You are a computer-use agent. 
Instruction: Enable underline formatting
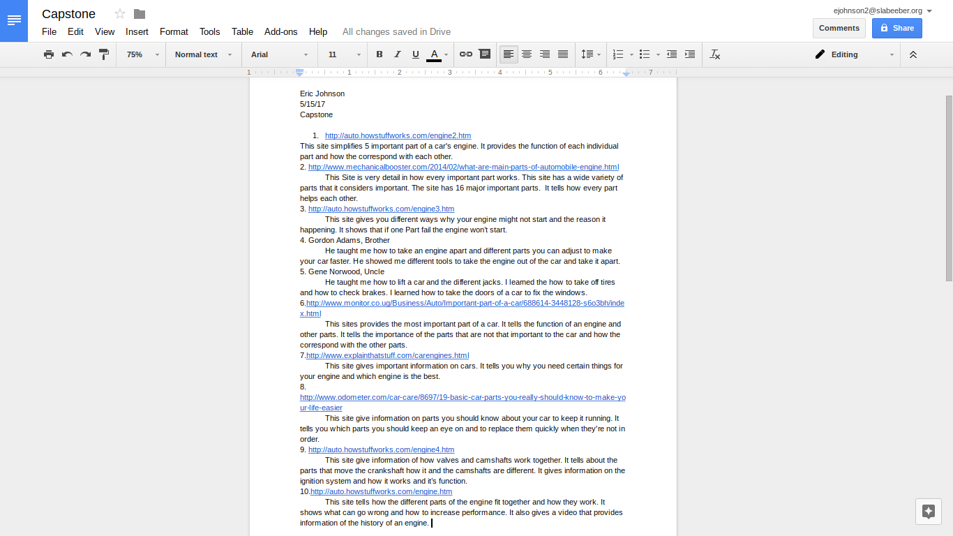coord(416,54)
